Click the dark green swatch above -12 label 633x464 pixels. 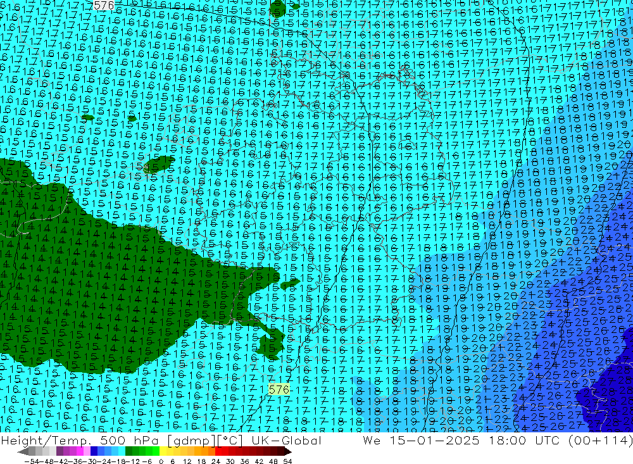point(128,451)
